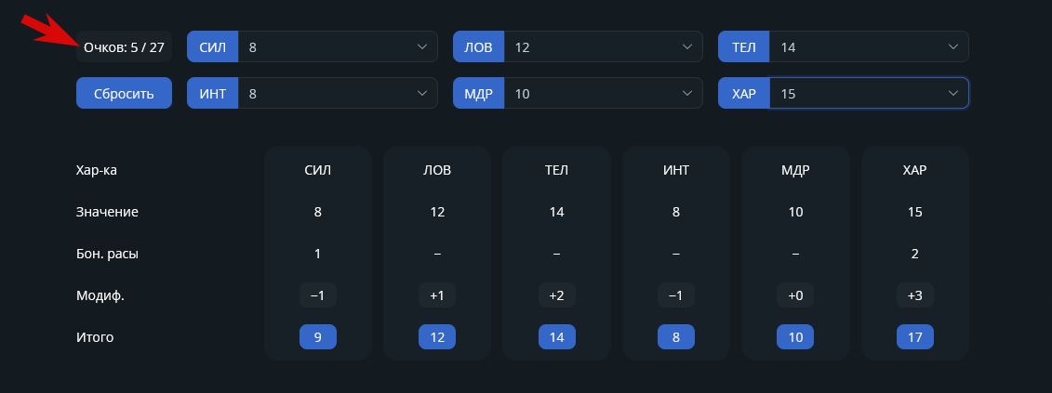Open the ТЕЛ score dropdown
The width and height of the screenshot is (1052, 393).
pos(869,47)
